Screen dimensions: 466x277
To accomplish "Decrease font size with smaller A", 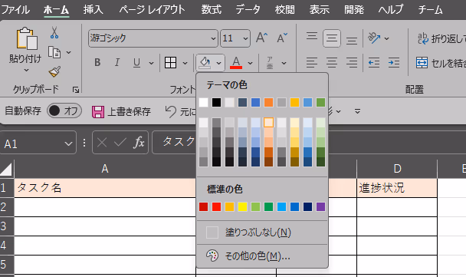I will pos(282,38).
